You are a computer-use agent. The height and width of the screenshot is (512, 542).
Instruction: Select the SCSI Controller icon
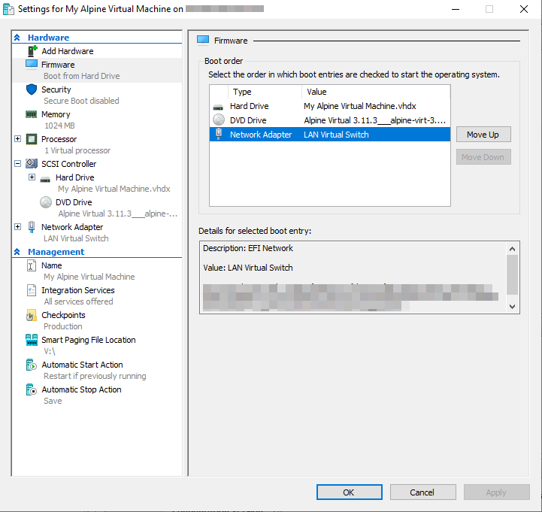(x=32, y=164)
